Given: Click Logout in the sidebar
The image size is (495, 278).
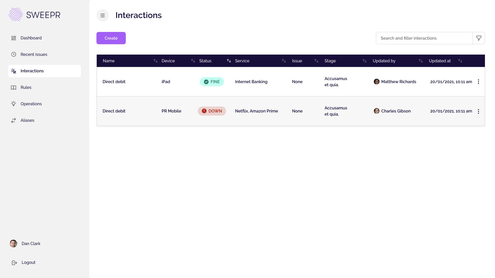Looking at the screenshot, I should click(28, 263).
